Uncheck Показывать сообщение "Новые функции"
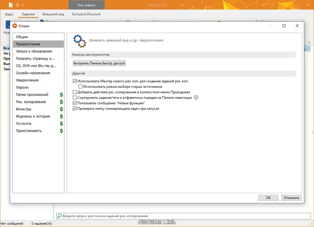Image resolution: width=314 pixels, height=227 pixels. [75, 103]
